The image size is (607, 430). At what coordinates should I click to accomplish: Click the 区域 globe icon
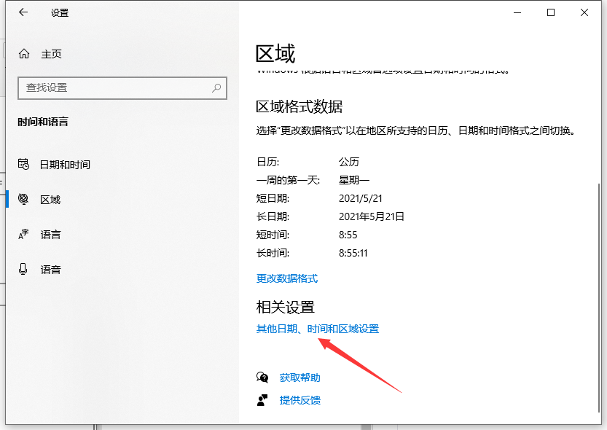(23, 199)
